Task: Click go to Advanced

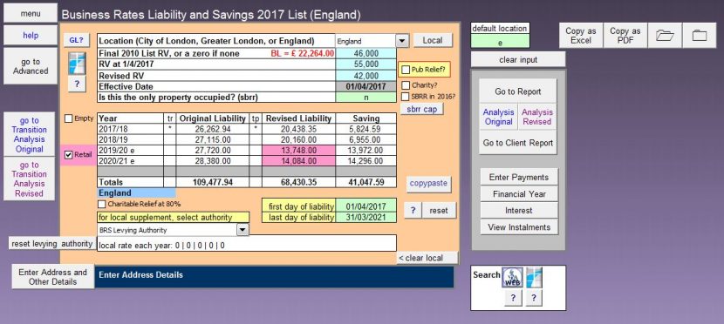Action: 31,66
